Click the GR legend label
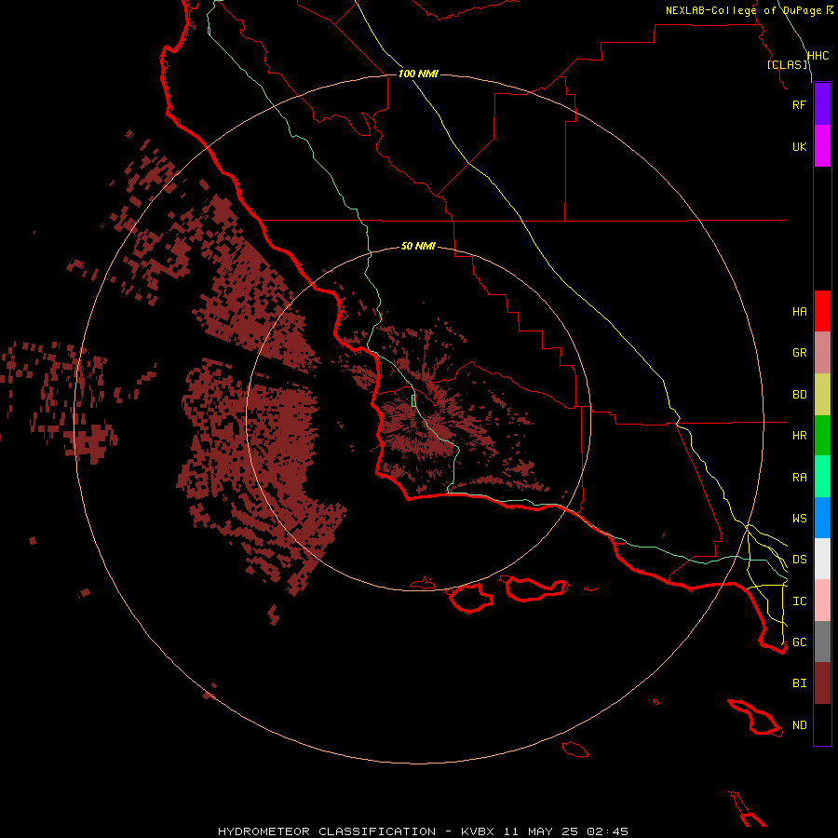 [x=800, y=353]
